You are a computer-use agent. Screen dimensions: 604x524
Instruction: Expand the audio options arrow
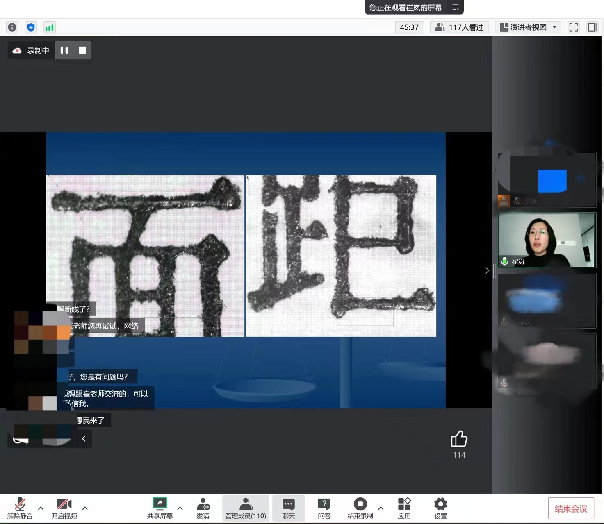(x=41, y=508)
